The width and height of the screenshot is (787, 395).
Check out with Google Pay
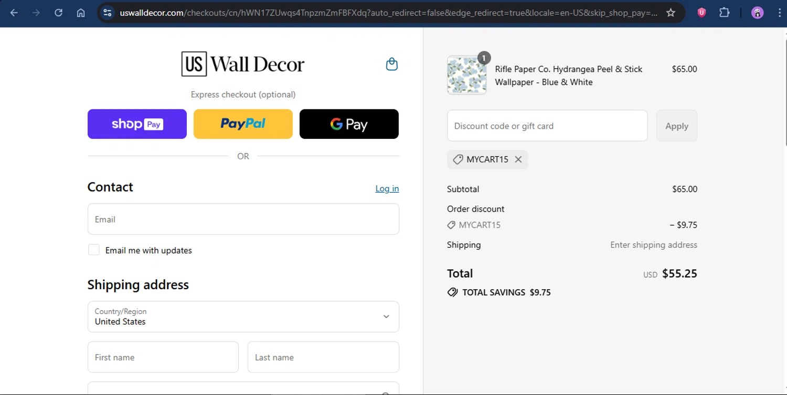coord(349,124)
